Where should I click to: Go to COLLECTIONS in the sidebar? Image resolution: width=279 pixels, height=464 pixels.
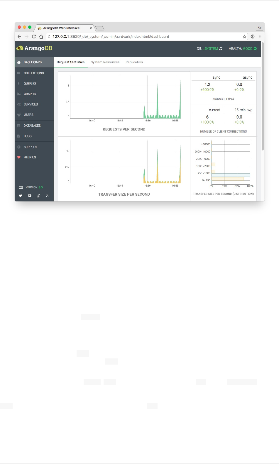coord(34,73)
